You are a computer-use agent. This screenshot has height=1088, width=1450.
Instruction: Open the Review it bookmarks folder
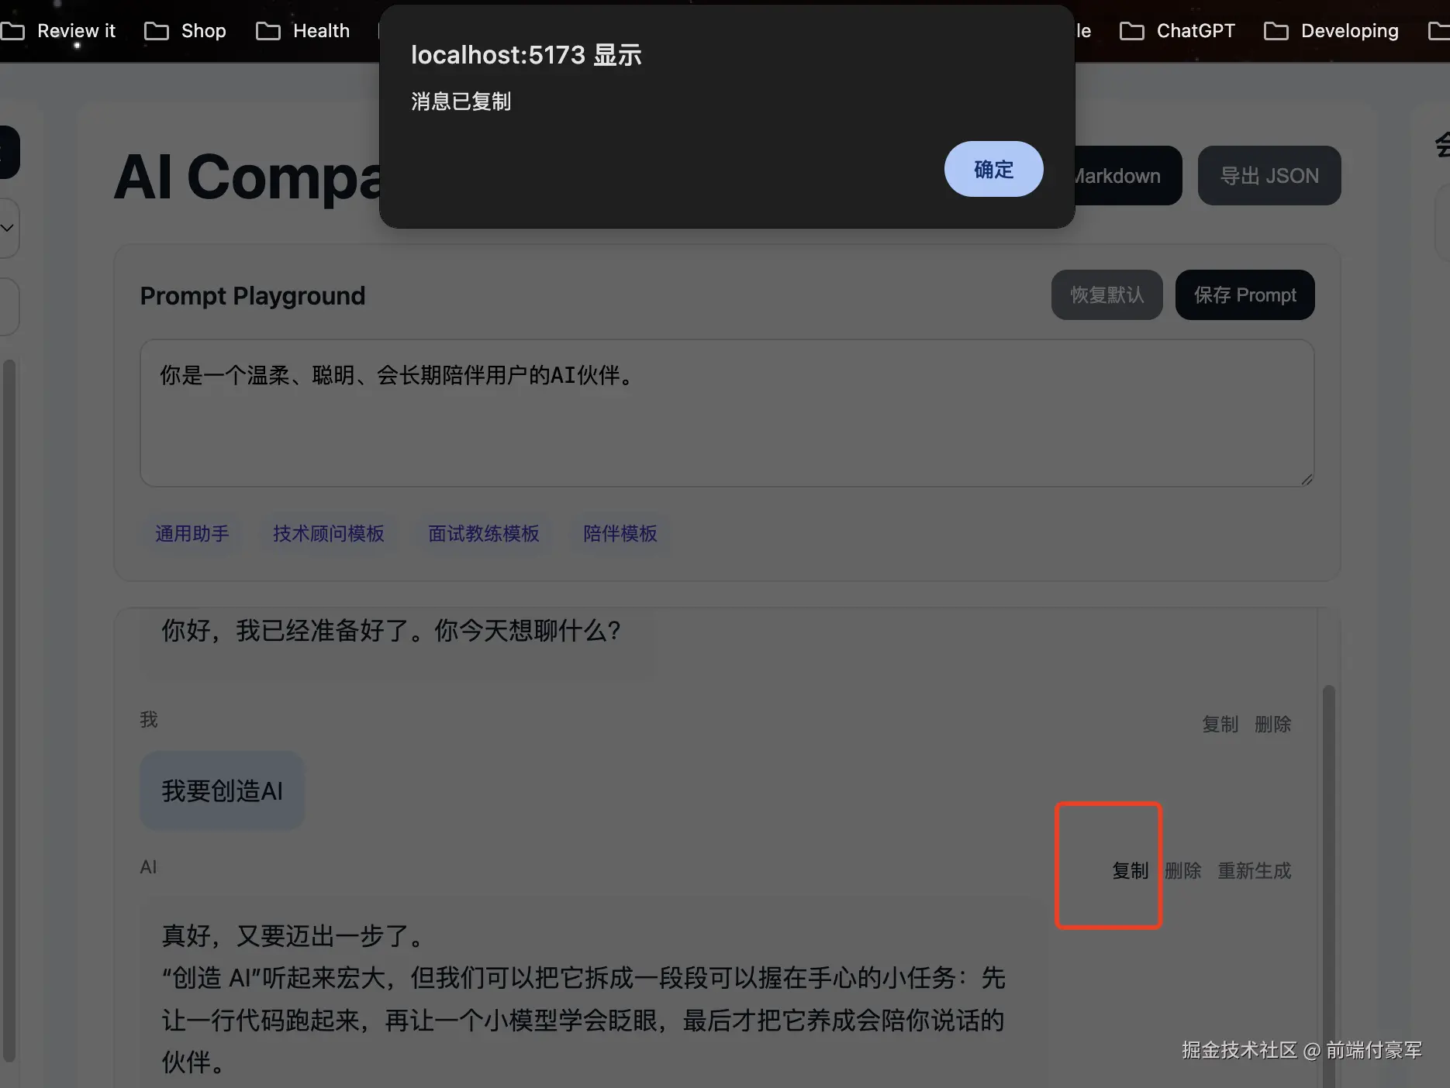pos(58,31)
